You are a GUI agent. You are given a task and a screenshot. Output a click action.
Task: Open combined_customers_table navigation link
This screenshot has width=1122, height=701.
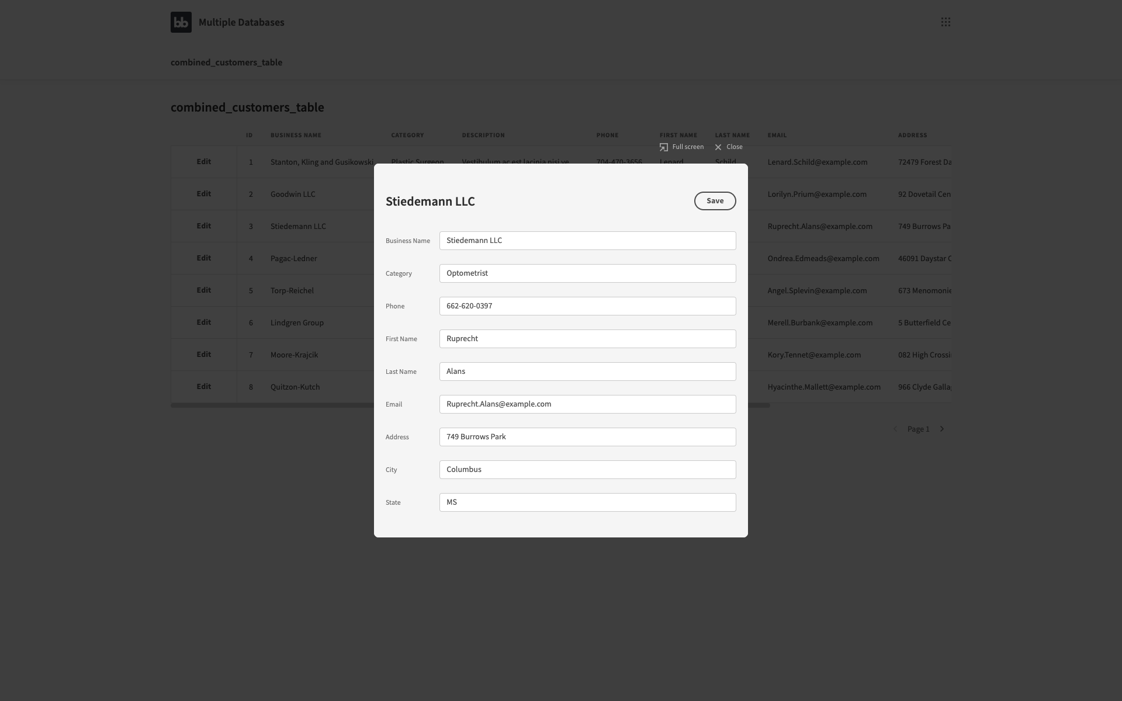(226, 63)
